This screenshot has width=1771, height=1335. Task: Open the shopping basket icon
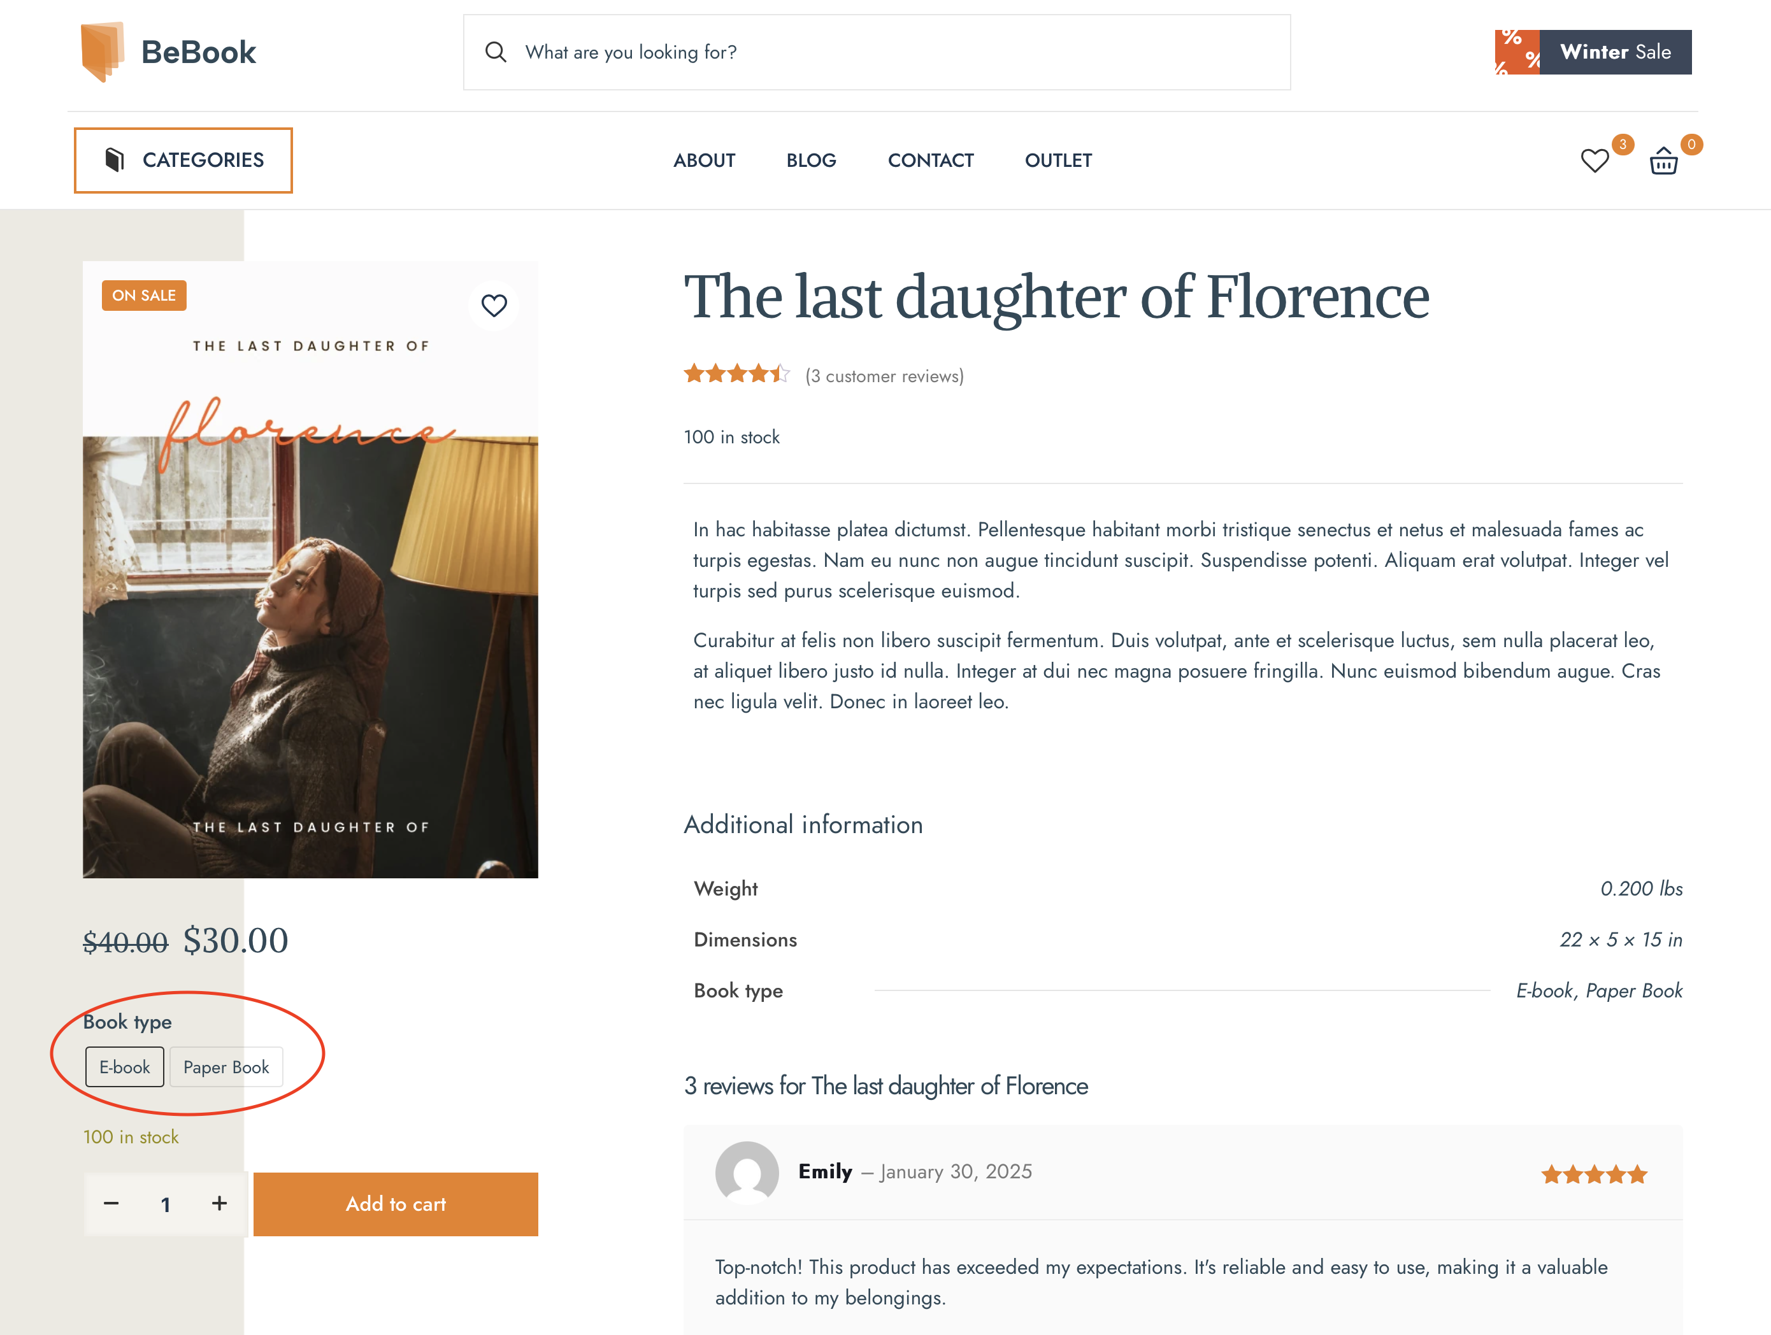pos(1663,161)
